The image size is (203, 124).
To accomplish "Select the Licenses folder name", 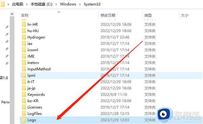I will 35,107.
